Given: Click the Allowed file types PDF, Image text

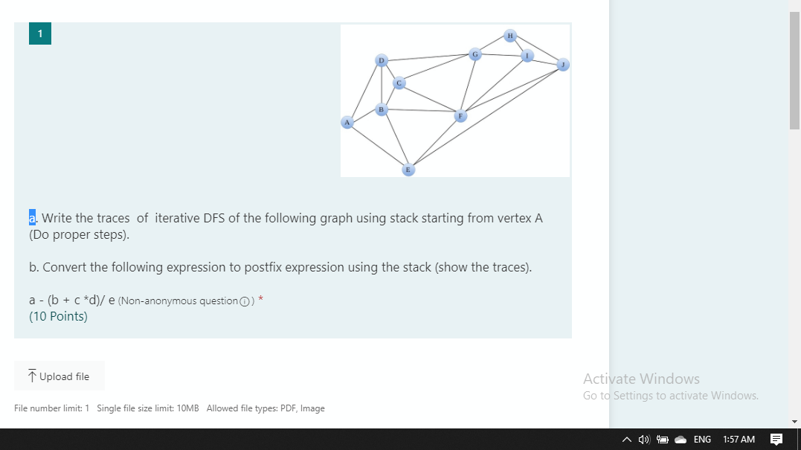Looking at the screenshot, I should point(266,408).
